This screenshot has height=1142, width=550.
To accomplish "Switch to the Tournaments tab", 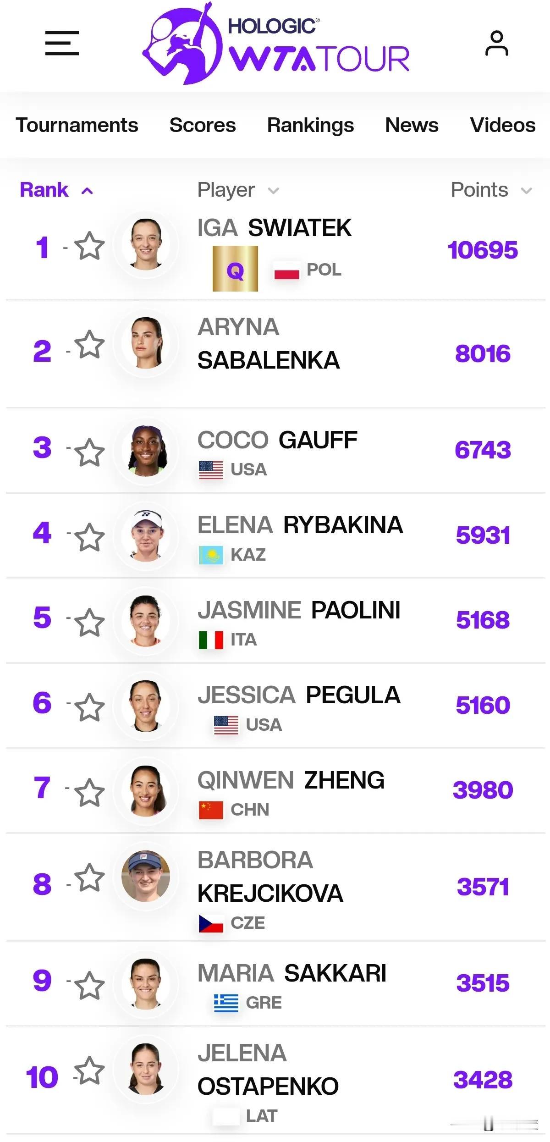I will click(77, 125).
